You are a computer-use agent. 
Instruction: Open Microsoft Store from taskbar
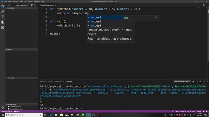(x=61, y=115)
